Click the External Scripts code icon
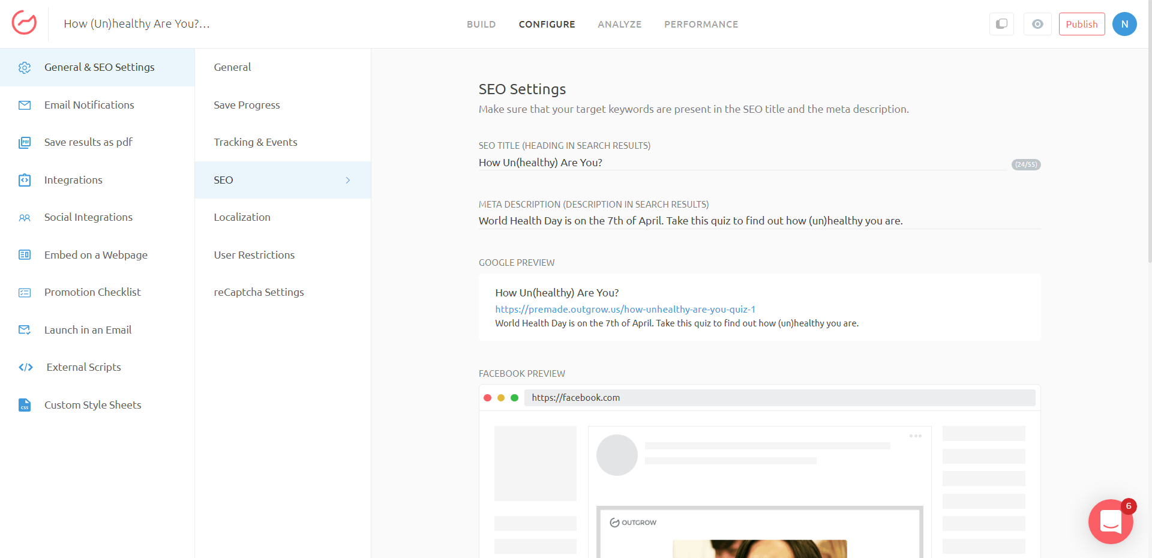Viewport: 1152px width, 558px height. [x=26, y=367]
